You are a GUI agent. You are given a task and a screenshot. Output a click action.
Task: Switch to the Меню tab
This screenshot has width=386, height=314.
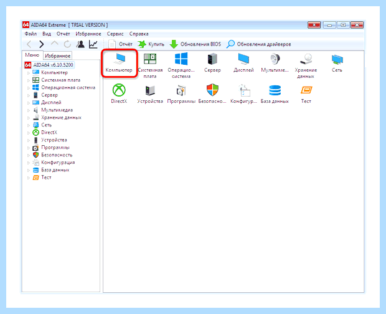[x=32, y=55]
